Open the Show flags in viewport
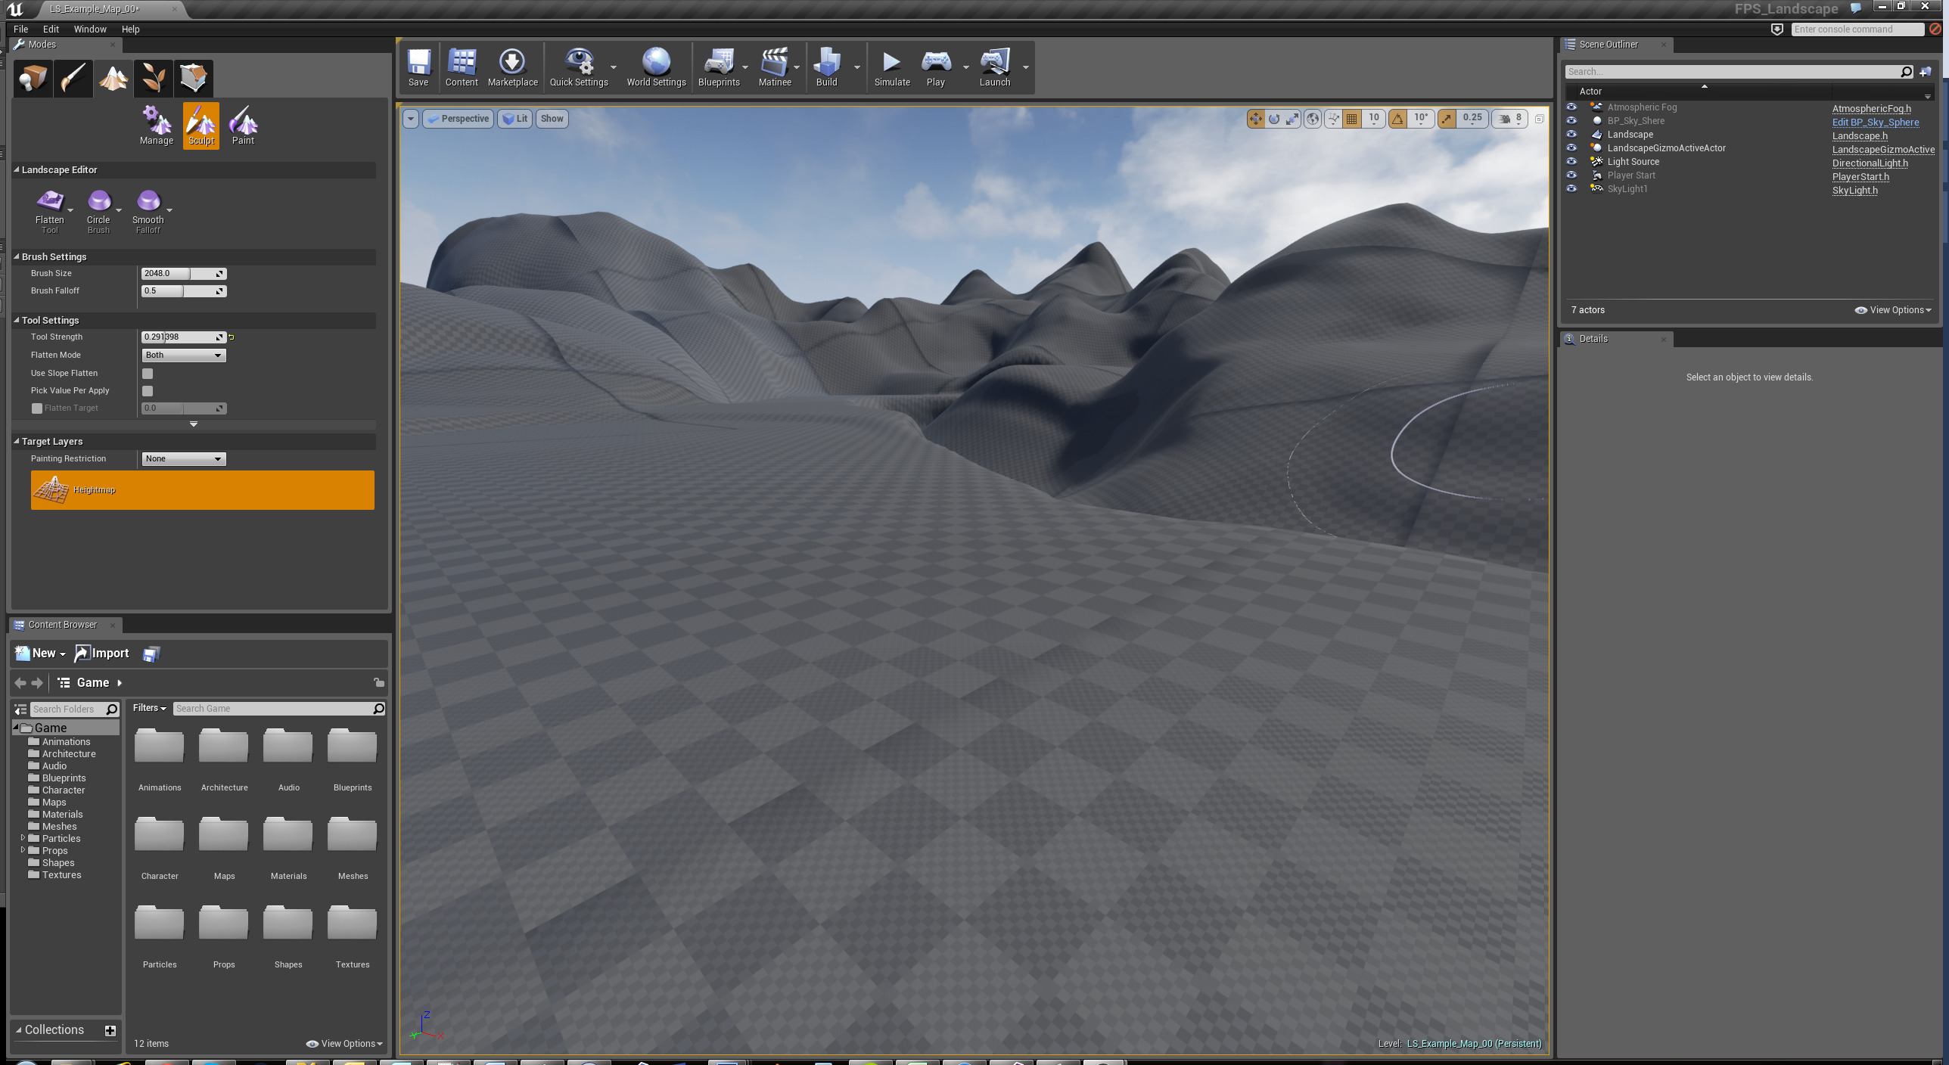The image size is (1949, 1065). pyautogui.click(x=552, y=118)
